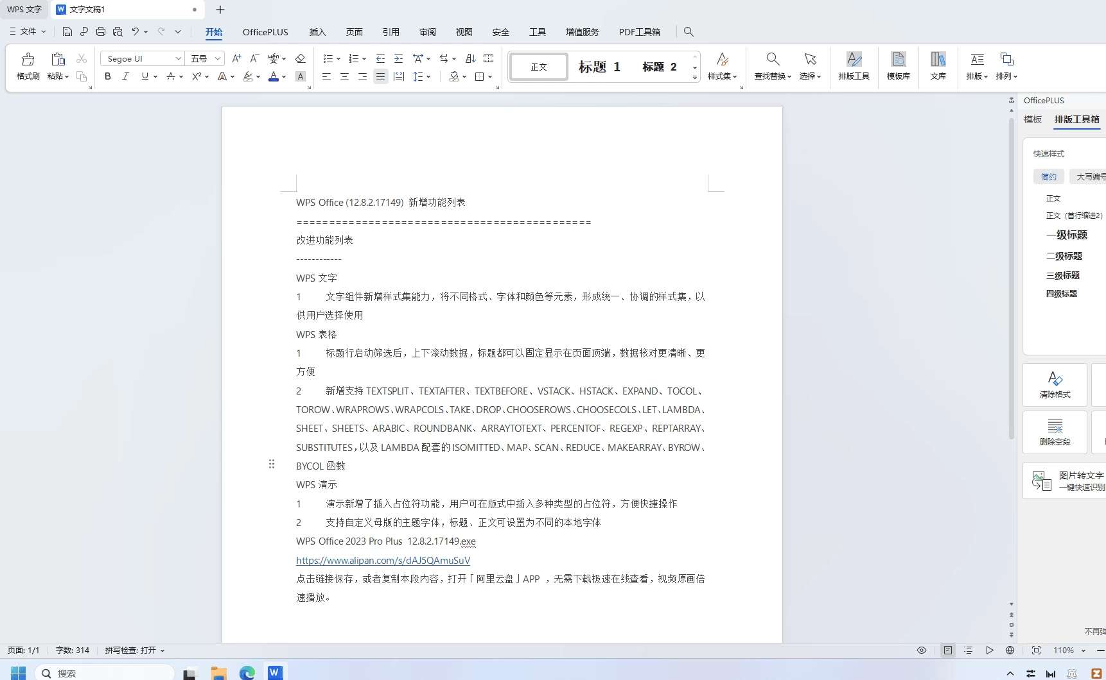Open the 文件 menu
Viewport: 1106px width, 680px height.
(28, 31)
